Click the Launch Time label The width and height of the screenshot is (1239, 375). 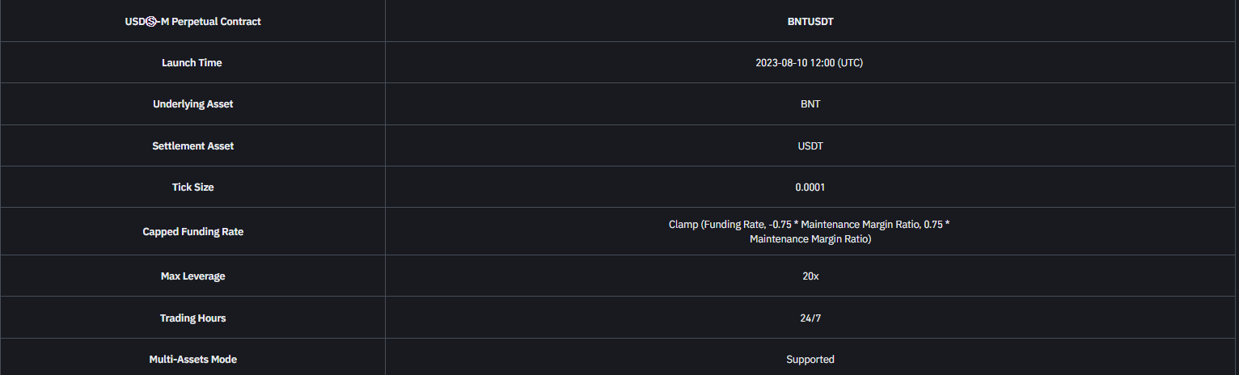pyautogui.click(x=192, y=63)
